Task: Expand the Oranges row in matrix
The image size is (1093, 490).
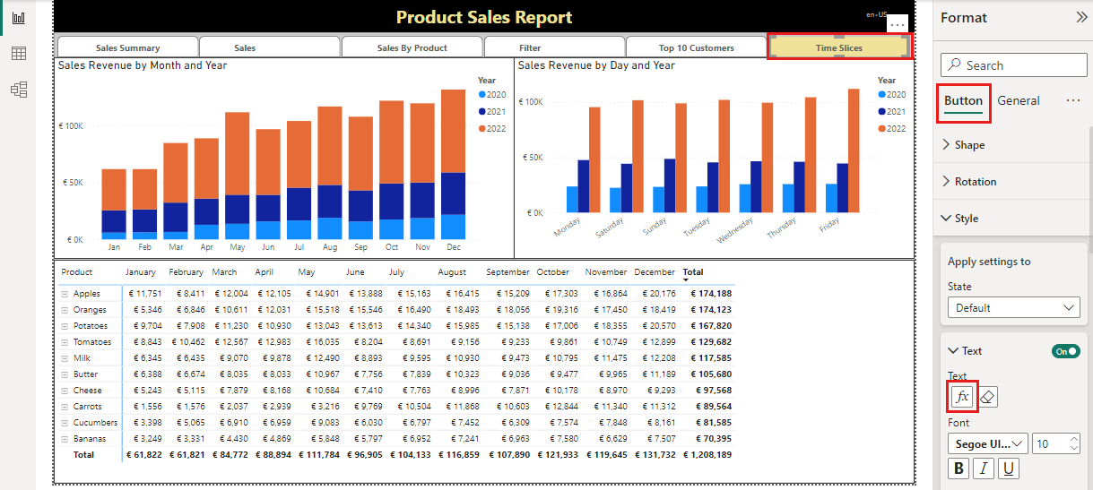Action: pos(65,310)
